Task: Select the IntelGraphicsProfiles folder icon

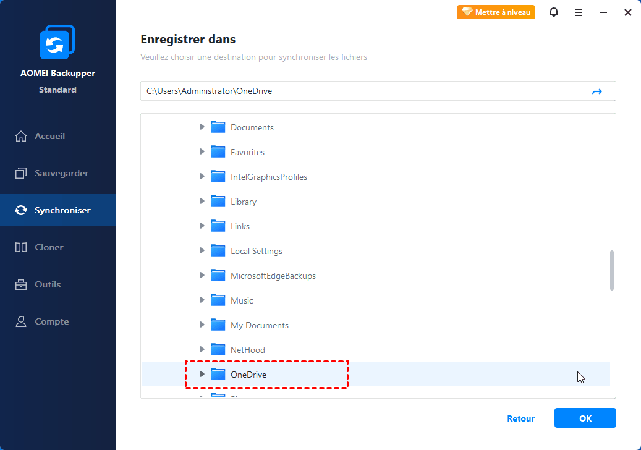Action: [218, 177]
